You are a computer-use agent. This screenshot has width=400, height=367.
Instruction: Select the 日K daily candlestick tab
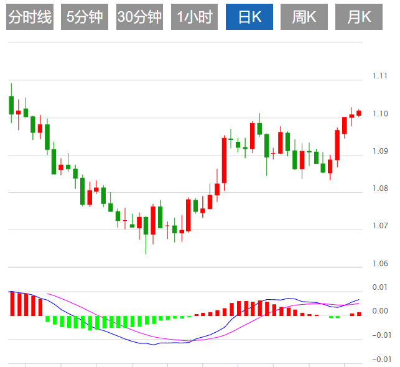pos(249,17)
